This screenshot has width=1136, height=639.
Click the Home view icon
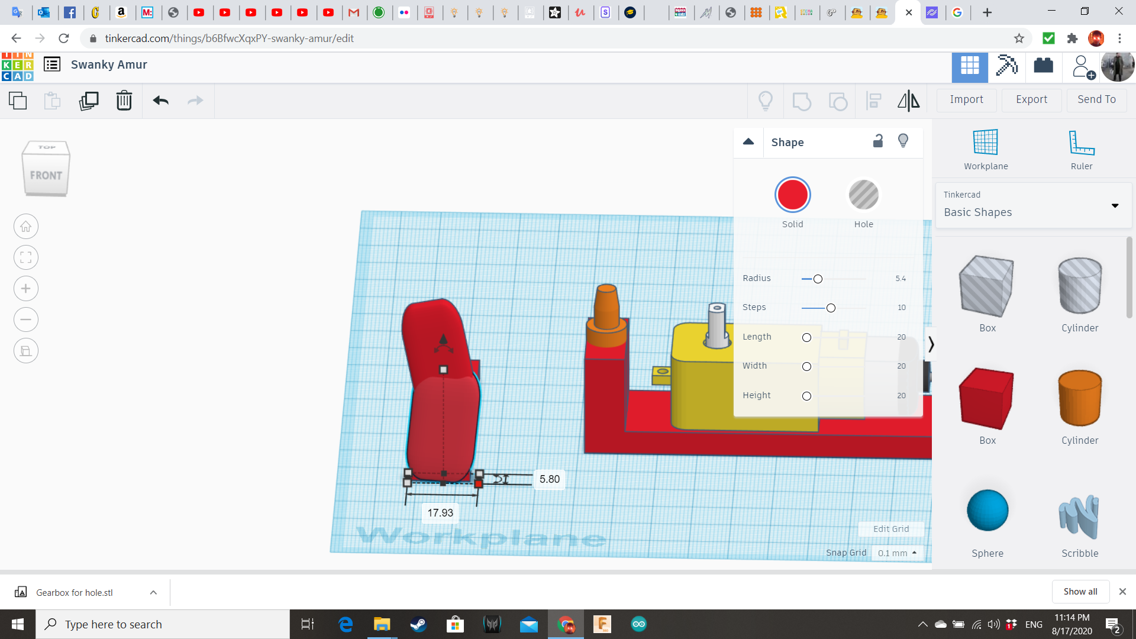coord(26,227)
